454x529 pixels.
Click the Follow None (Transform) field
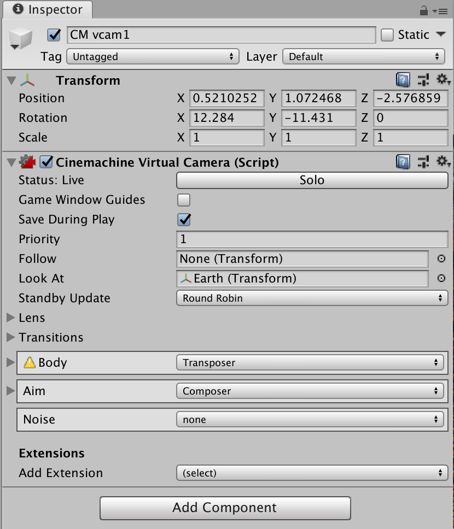[x=302, y=259]
